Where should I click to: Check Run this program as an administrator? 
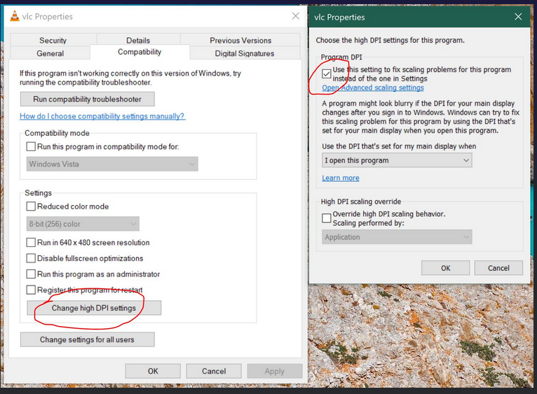click(31, 274)
